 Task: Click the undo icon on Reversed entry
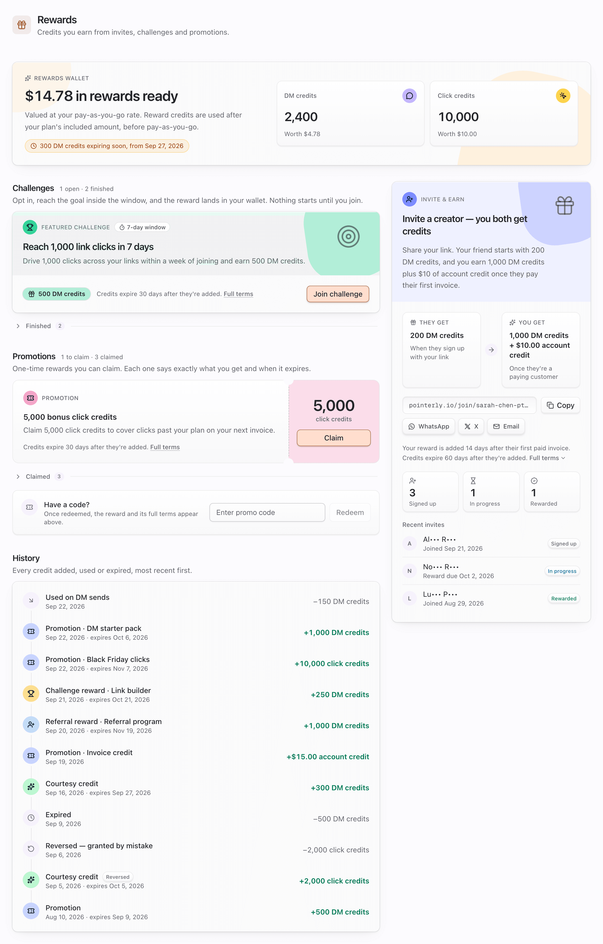click(x=31, y=849)
